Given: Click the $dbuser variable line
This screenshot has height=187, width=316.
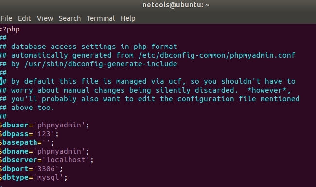Looking at the screenshot, I should pyautogui.click(x=45, y=125).
